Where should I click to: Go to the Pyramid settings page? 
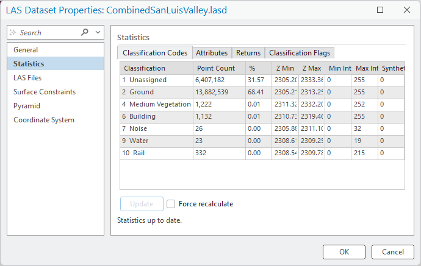pos(27,106)
